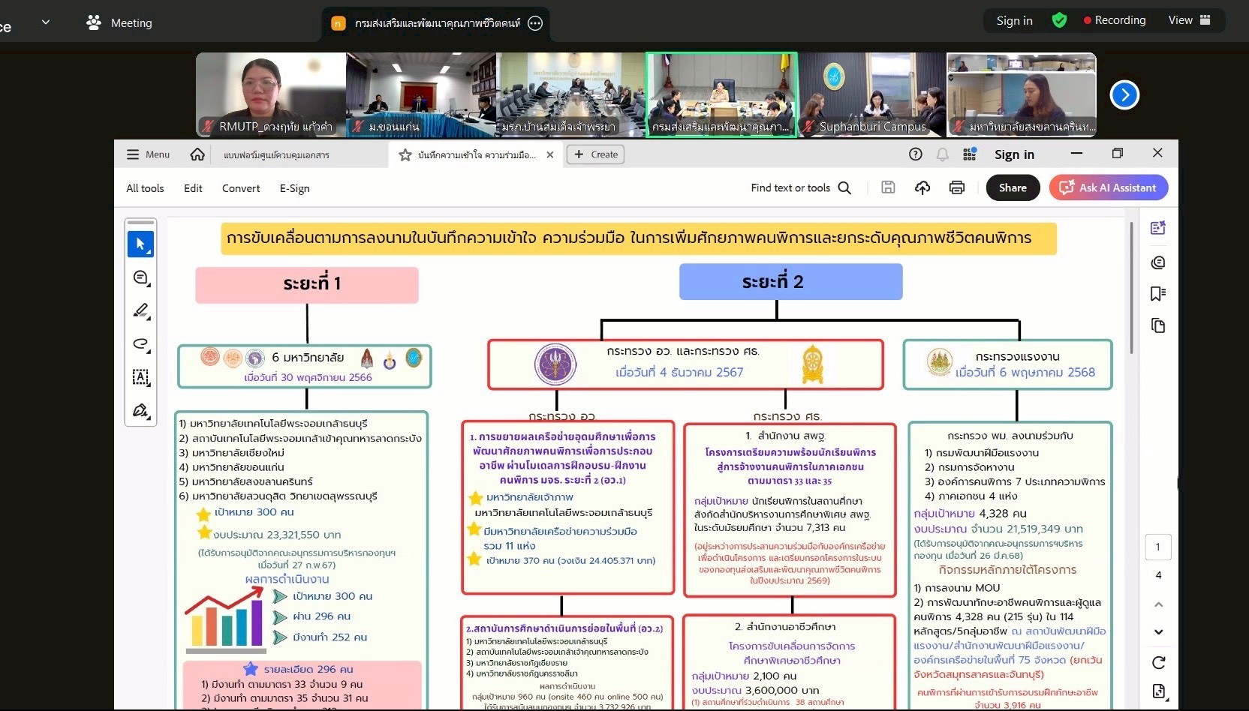Go to next page down arrow
The width and height of the screenshot is (1249, 711).
tap(1158, 631)
